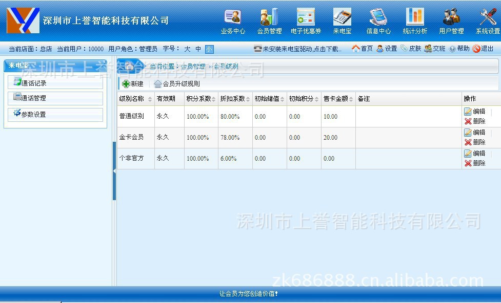Set font size to 小
This screenshot has height=303, width=501.
tap(209, 49)
